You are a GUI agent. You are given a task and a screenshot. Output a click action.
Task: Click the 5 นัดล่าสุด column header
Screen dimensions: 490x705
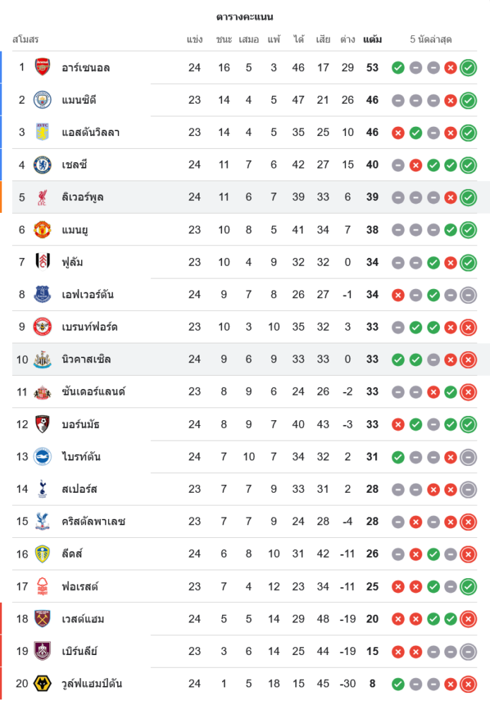432,39
